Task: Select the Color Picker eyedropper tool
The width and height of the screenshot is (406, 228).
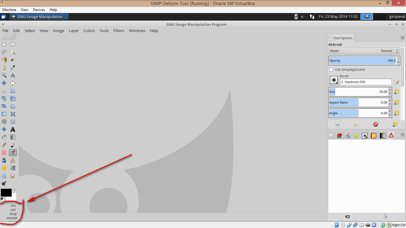Action: [x=13, y=68]
